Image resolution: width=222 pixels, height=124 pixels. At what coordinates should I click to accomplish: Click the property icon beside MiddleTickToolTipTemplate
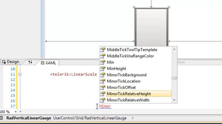[103, 50]
